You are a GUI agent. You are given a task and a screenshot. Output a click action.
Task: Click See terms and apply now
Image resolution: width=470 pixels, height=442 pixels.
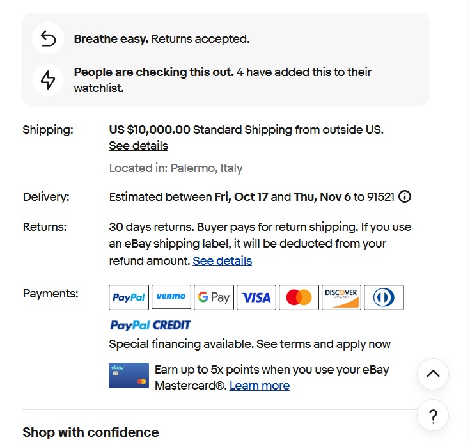click(x=323, y=344)
